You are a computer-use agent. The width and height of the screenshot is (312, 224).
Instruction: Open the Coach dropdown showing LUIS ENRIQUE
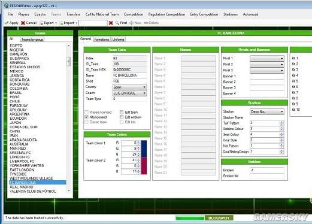pos(129,93)
